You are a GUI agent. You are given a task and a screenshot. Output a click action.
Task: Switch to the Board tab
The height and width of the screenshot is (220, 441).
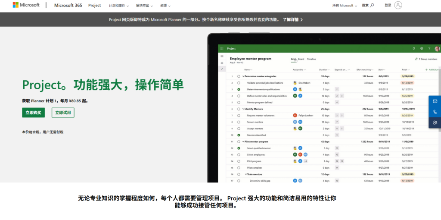click(301, 59)
